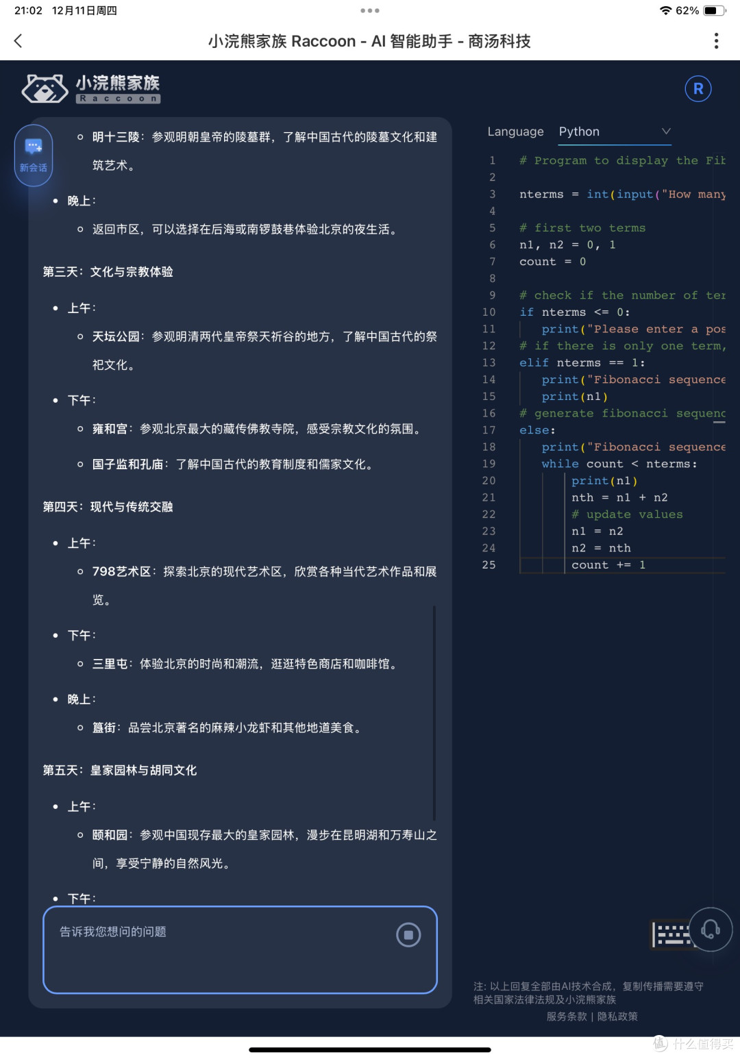Viewport: 740px width, 1059px height.
Task: Check the Wi-Fi status icon
Action: (665, 11)
